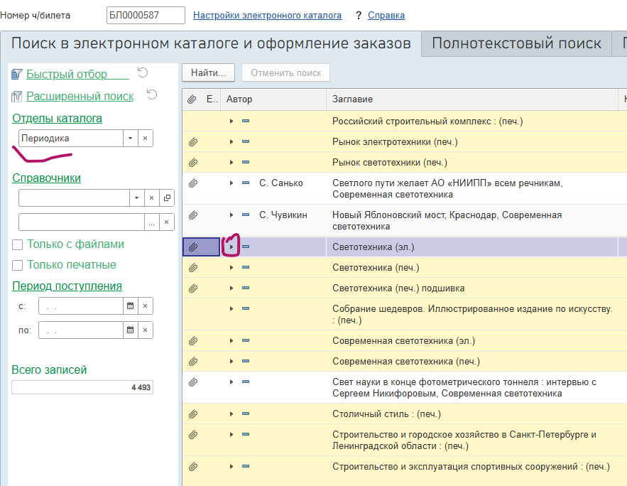Switch to the Полнотекстовый поиск tab

[x=517, y=43]
